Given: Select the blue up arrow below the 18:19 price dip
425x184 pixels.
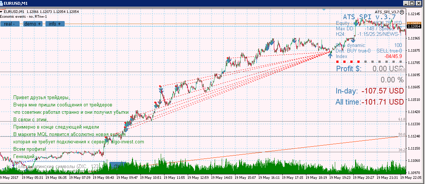Looking at the screenshot, I should [330, 55].
